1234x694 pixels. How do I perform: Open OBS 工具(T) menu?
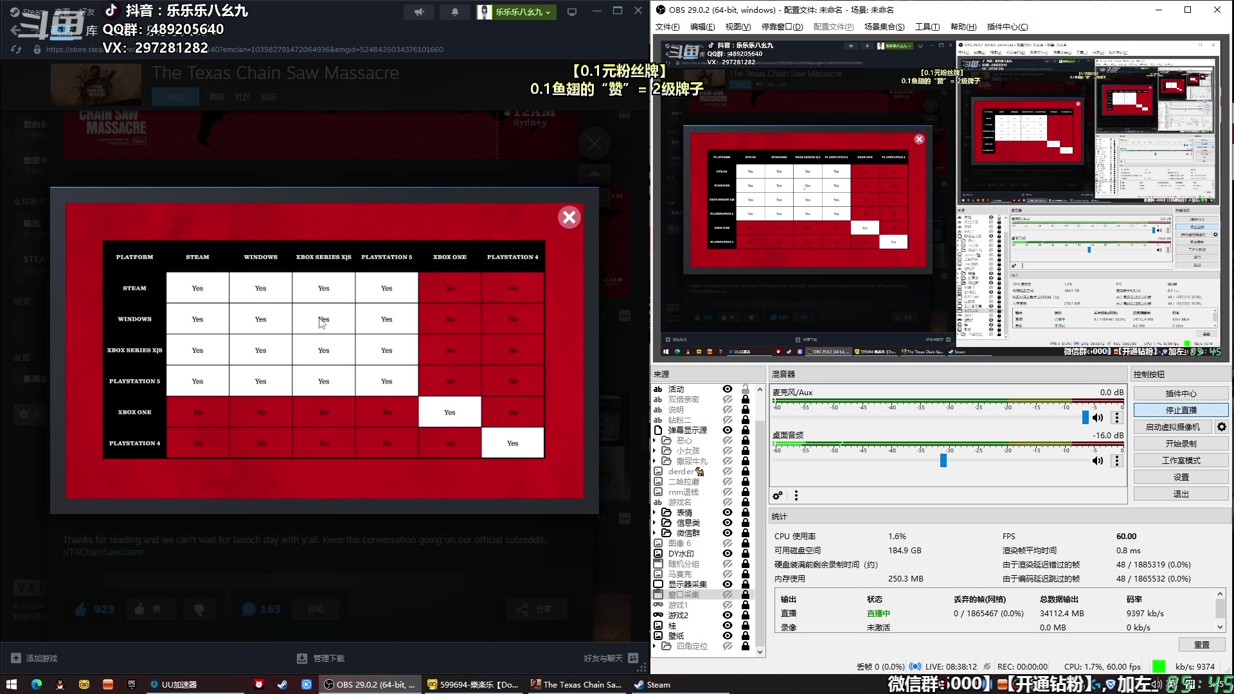click(927, 26)
